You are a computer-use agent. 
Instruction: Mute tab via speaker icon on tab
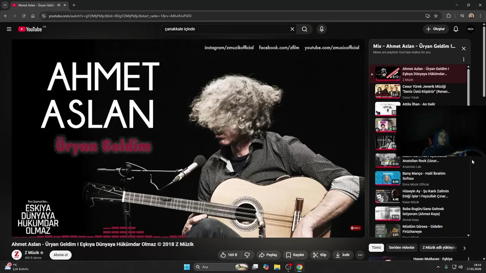[58, 5]
